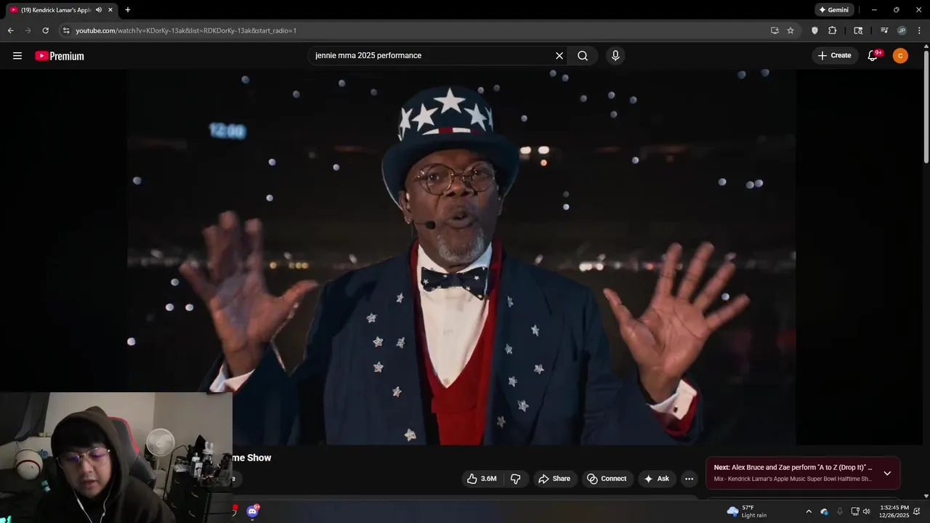Open the tab search side panel icon
Screen dimensions: 930x523
point(858,31)
